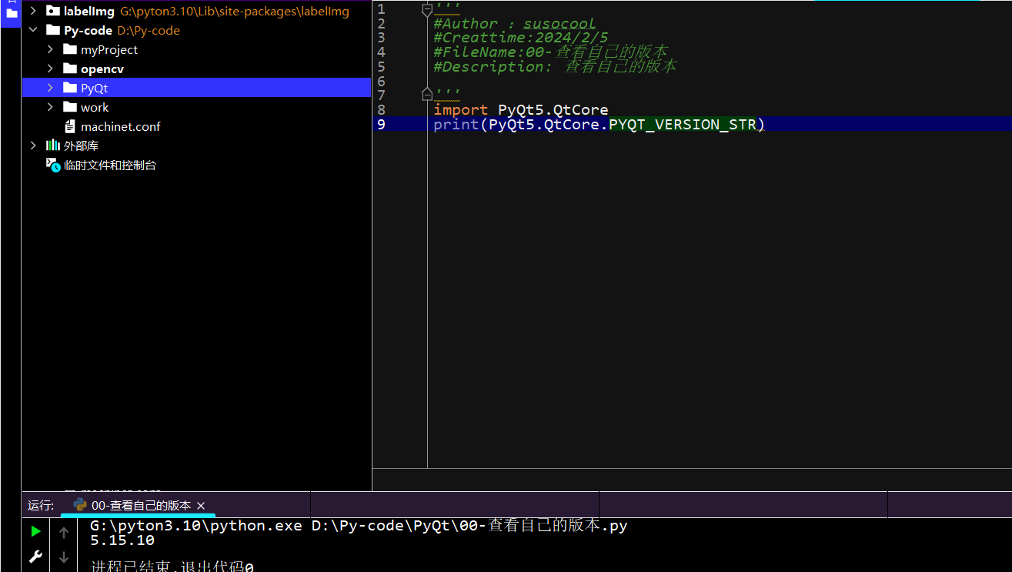Screen dimensions: 1012x572
Task: Click the #Description comment on line 5
Action: coord(555,66)
